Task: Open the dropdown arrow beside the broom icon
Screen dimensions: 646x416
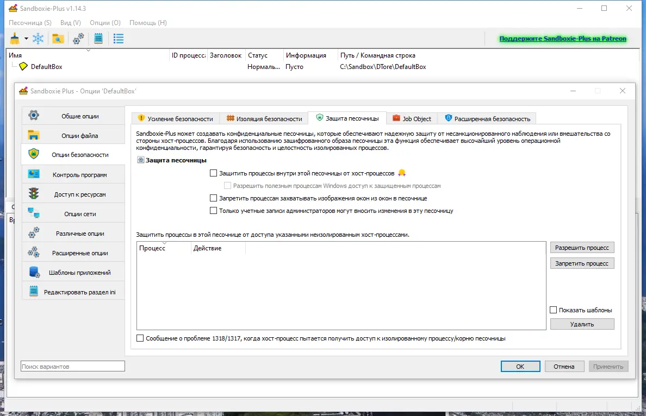Action: coord(26,39)
